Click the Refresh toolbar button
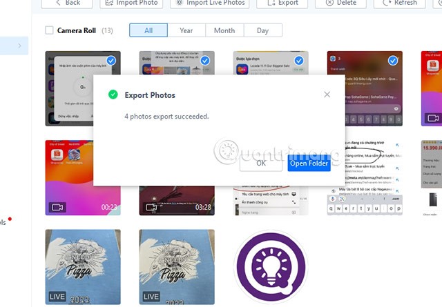 400,3
